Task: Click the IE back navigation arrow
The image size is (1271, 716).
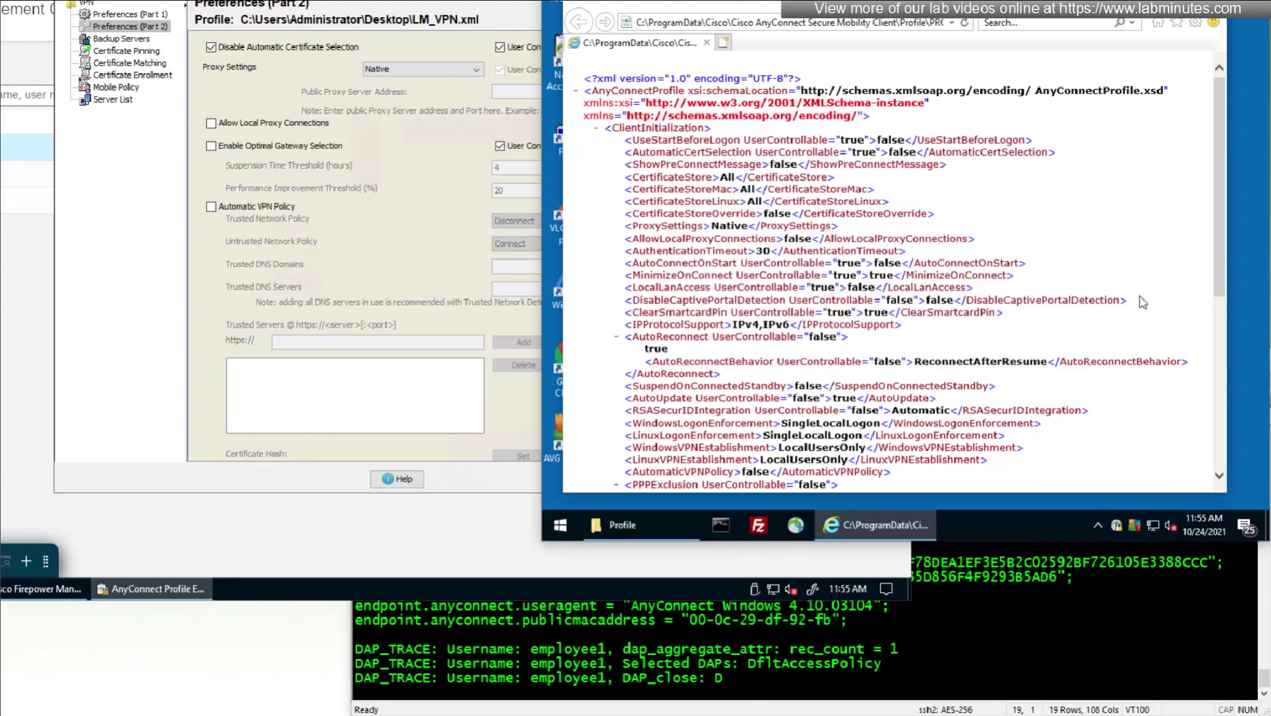Action: click(578, 22)
